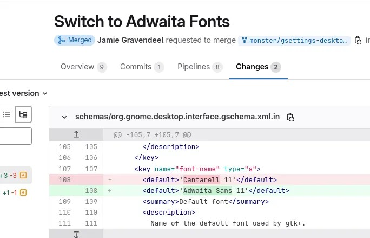
Task: Click the 'Switch to Adwaita Fonts' title
Action: 142,21
